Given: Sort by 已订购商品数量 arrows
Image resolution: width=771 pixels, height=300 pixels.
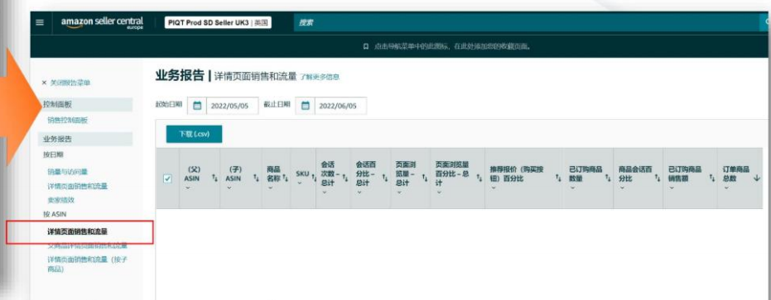Looking at the screenshot, I should click(x=608, y=179).
